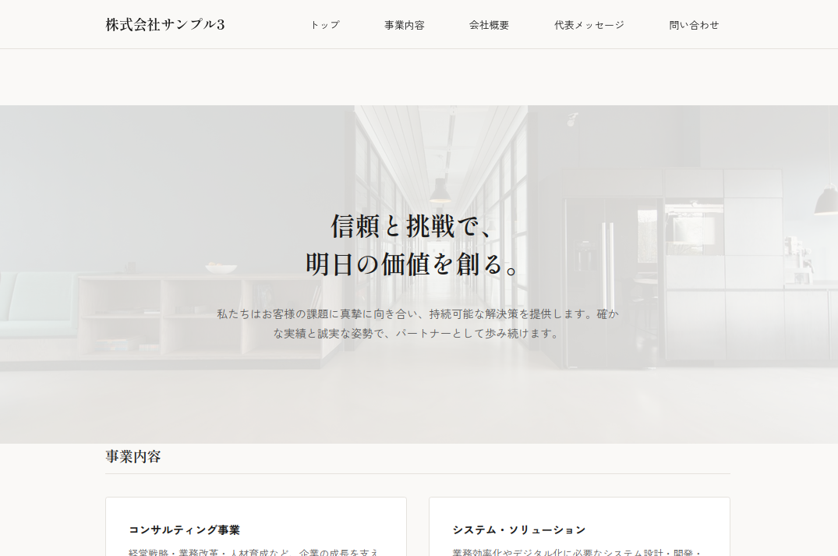Image resolution: width=838 pixels, height=556 pixels.
Task: Click the refrigerator in the hero photo
Action: pos(602,281)
